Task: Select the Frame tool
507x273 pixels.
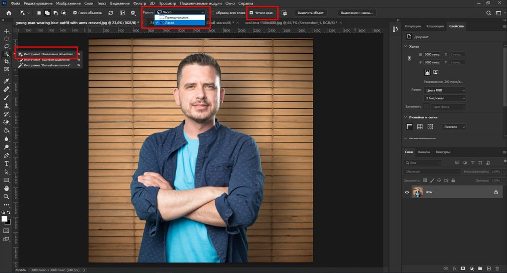Action: [6, 69]
